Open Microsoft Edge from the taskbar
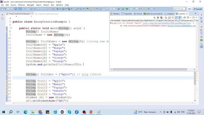The image size is (204, 115). [x=25, y=112]
